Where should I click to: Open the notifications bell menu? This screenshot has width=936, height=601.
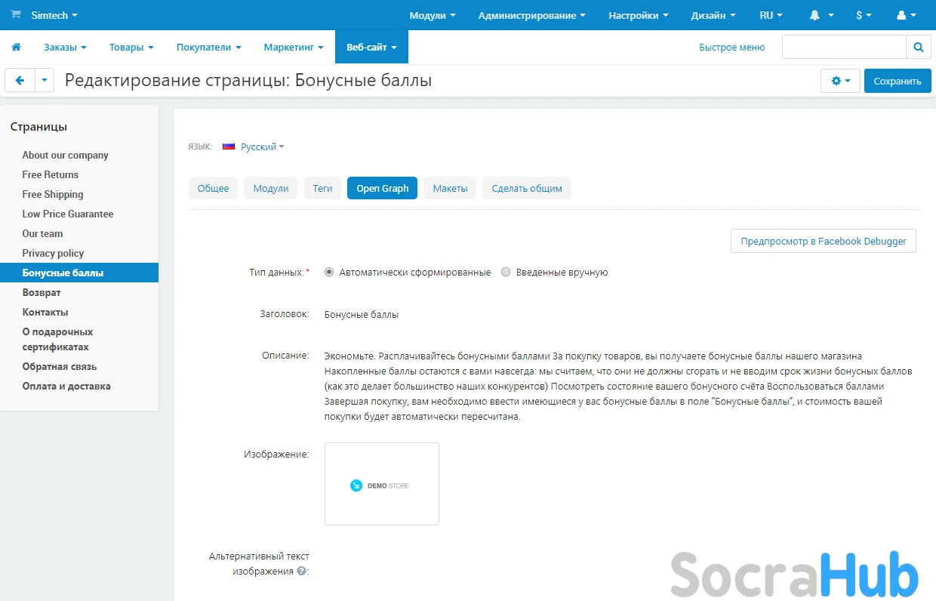tap(821, 15)
